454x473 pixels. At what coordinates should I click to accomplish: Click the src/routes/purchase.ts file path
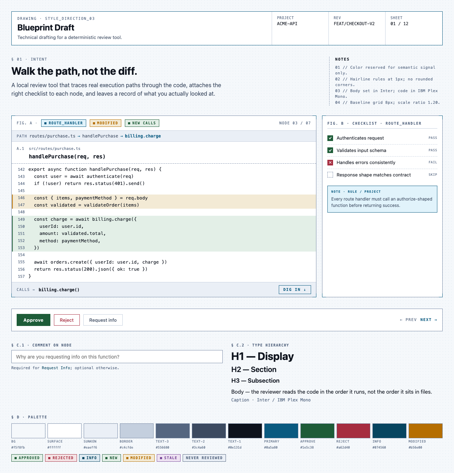tap(55, 148)
